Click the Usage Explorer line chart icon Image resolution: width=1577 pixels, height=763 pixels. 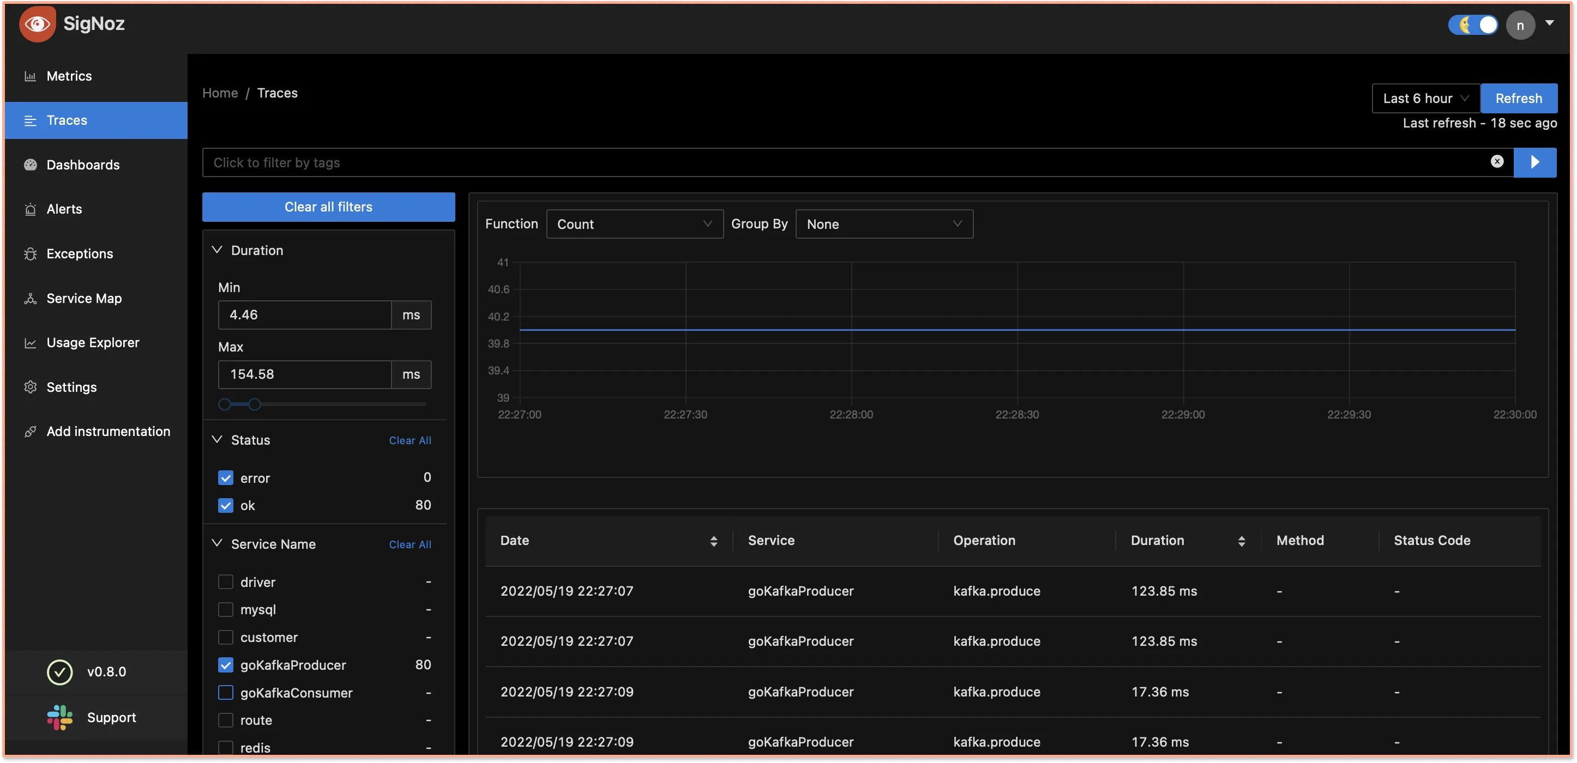pyautogui.click(x=30, y=343)
